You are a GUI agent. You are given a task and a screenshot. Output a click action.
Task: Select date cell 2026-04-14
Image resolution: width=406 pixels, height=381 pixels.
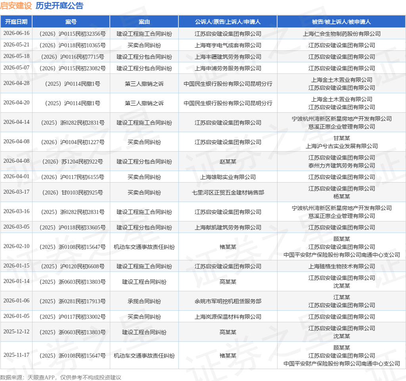pyautogui.click(x=16, y=122)
